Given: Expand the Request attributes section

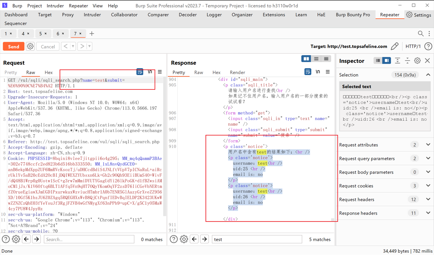Looking at the screenshot, I should [428, 145].
